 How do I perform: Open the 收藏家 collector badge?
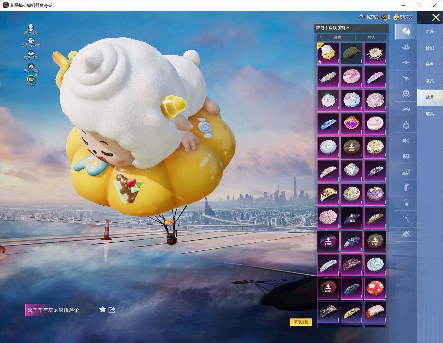pos(31,81)
